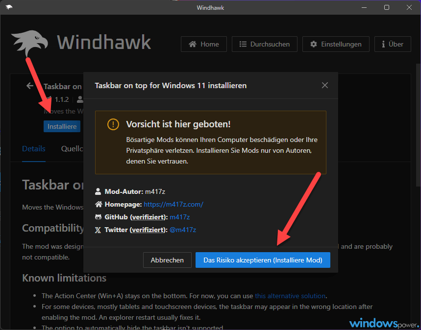This screenshot has width=421, height=330.
Task: Open the Durchsuchen page
Action: click(x=265, y=44)
